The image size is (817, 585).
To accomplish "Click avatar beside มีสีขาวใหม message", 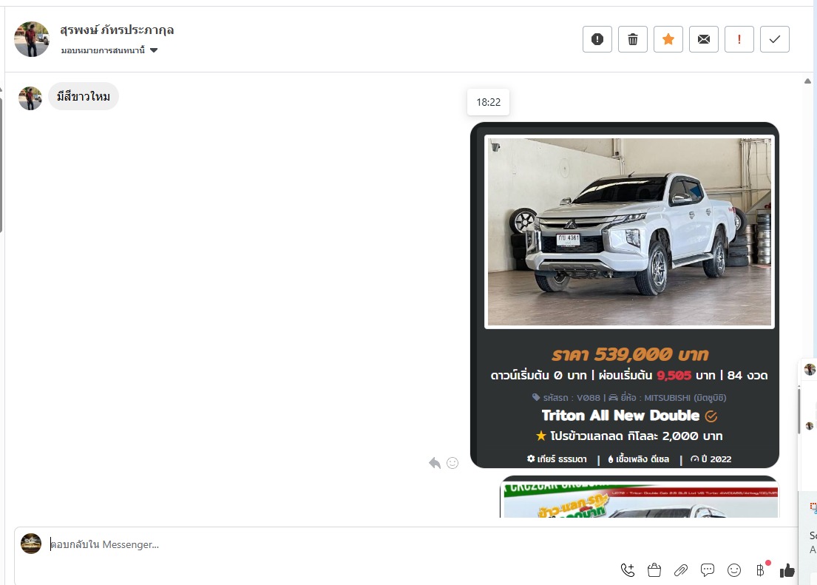I will coord(30,98).
